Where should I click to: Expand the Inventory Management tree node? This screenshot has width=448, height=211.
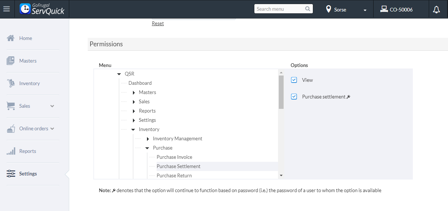tap(148, 139)
